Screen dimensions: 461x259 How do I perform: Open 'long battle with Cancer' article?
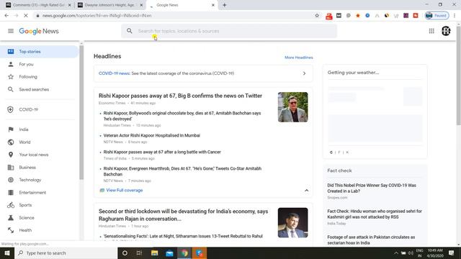[x=162, y=152]
